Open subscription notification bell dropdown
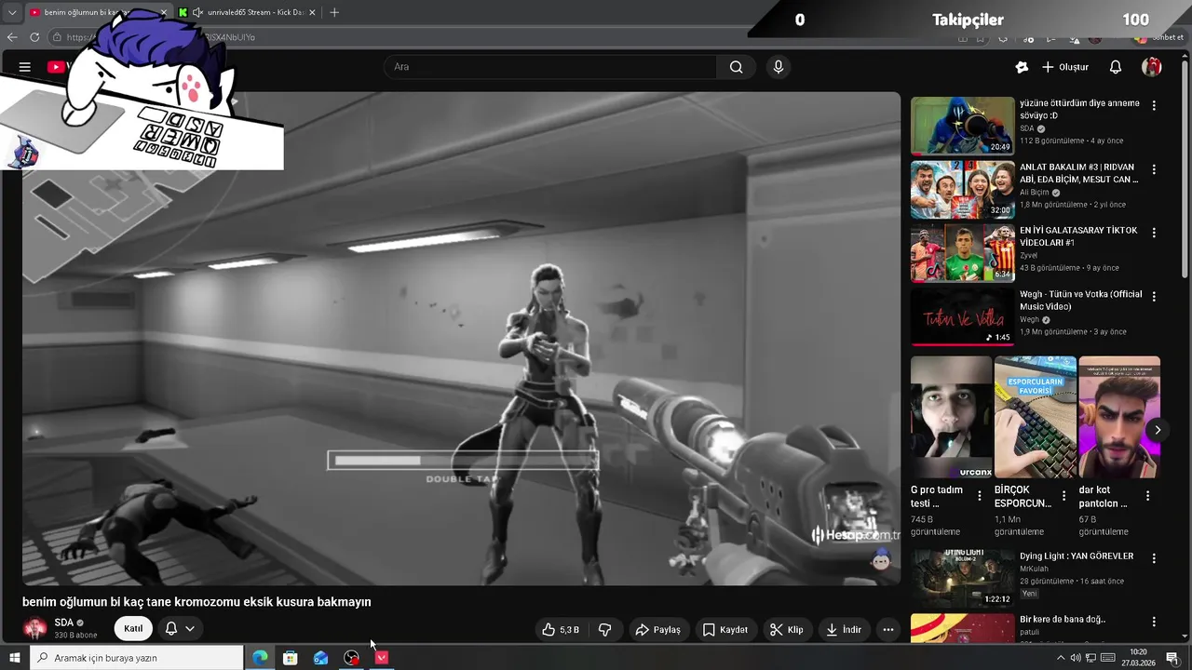 [x=180, y=629]
